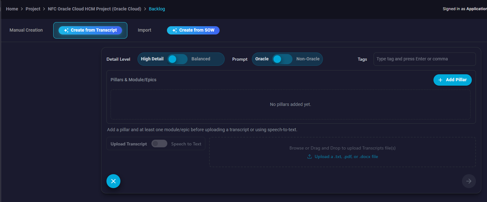Toggle Detail Level switch to Balanced
The height and width of the screenshot is (202, 487).
(x=177, y=59)
